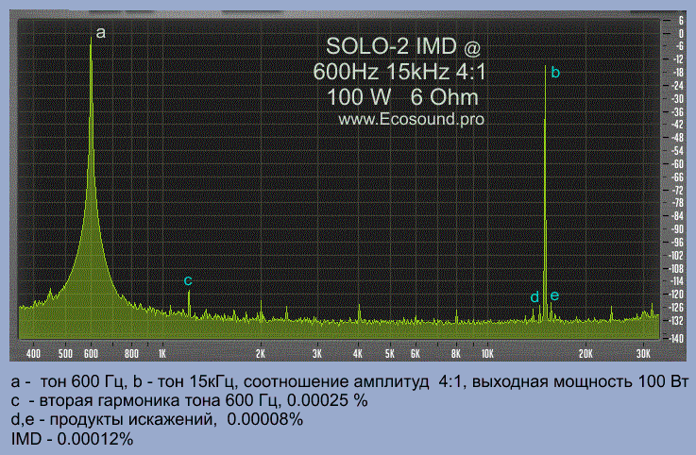
Task: Click the "4K" frequency axis label
Action: (358, 354)
